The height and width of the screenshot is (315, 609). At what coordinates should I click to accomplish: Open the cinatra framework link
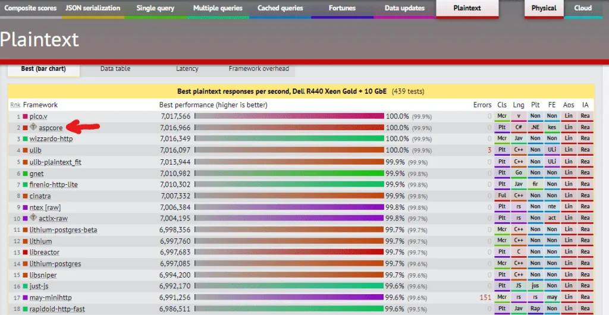click(x=40, y=196)
